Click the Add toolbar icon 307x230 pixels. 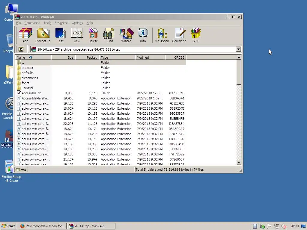pyautogui.click(x=25, y=35)
